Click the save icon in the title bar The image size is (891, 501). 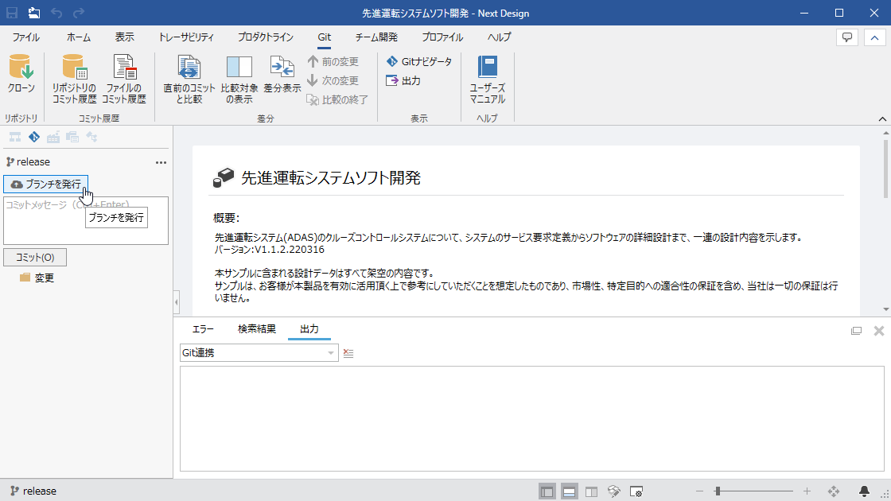[x=11, y=13]
